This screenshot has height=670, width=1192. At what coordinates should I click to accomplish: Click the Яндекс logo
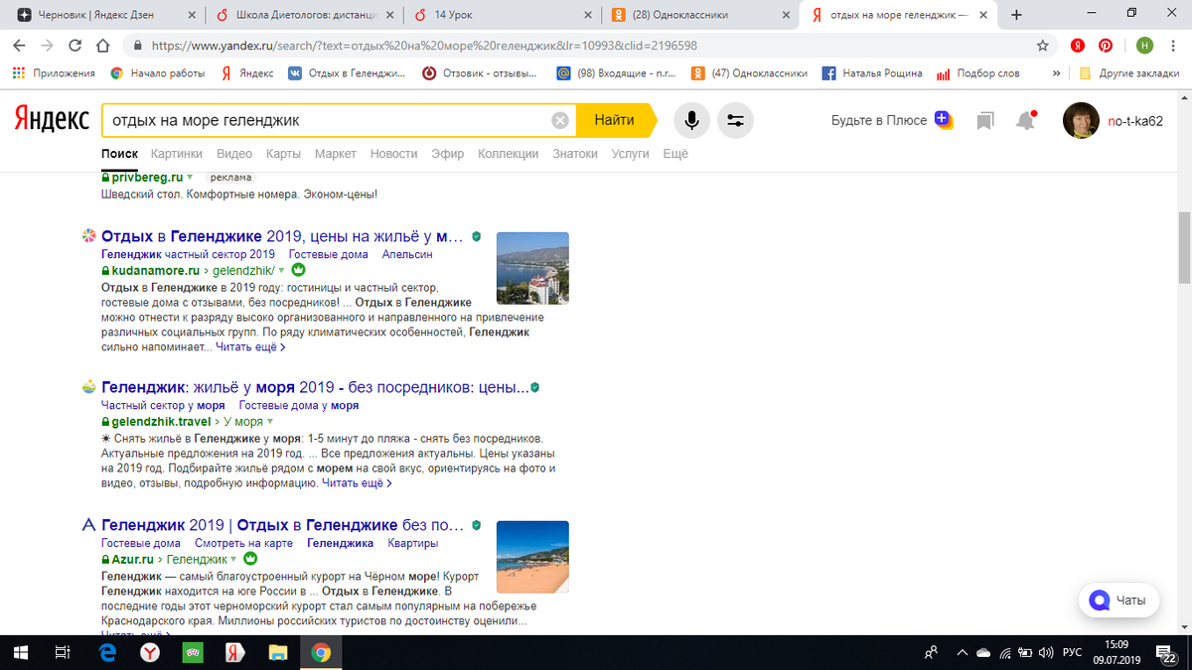point(52,120)
